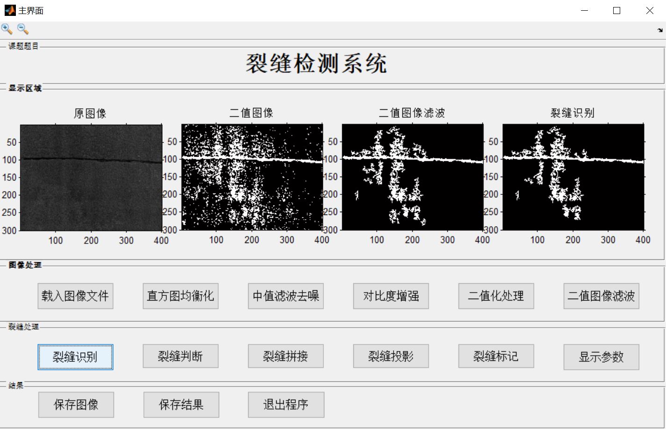Click the 主界面 window title

(x=31, y=11)
